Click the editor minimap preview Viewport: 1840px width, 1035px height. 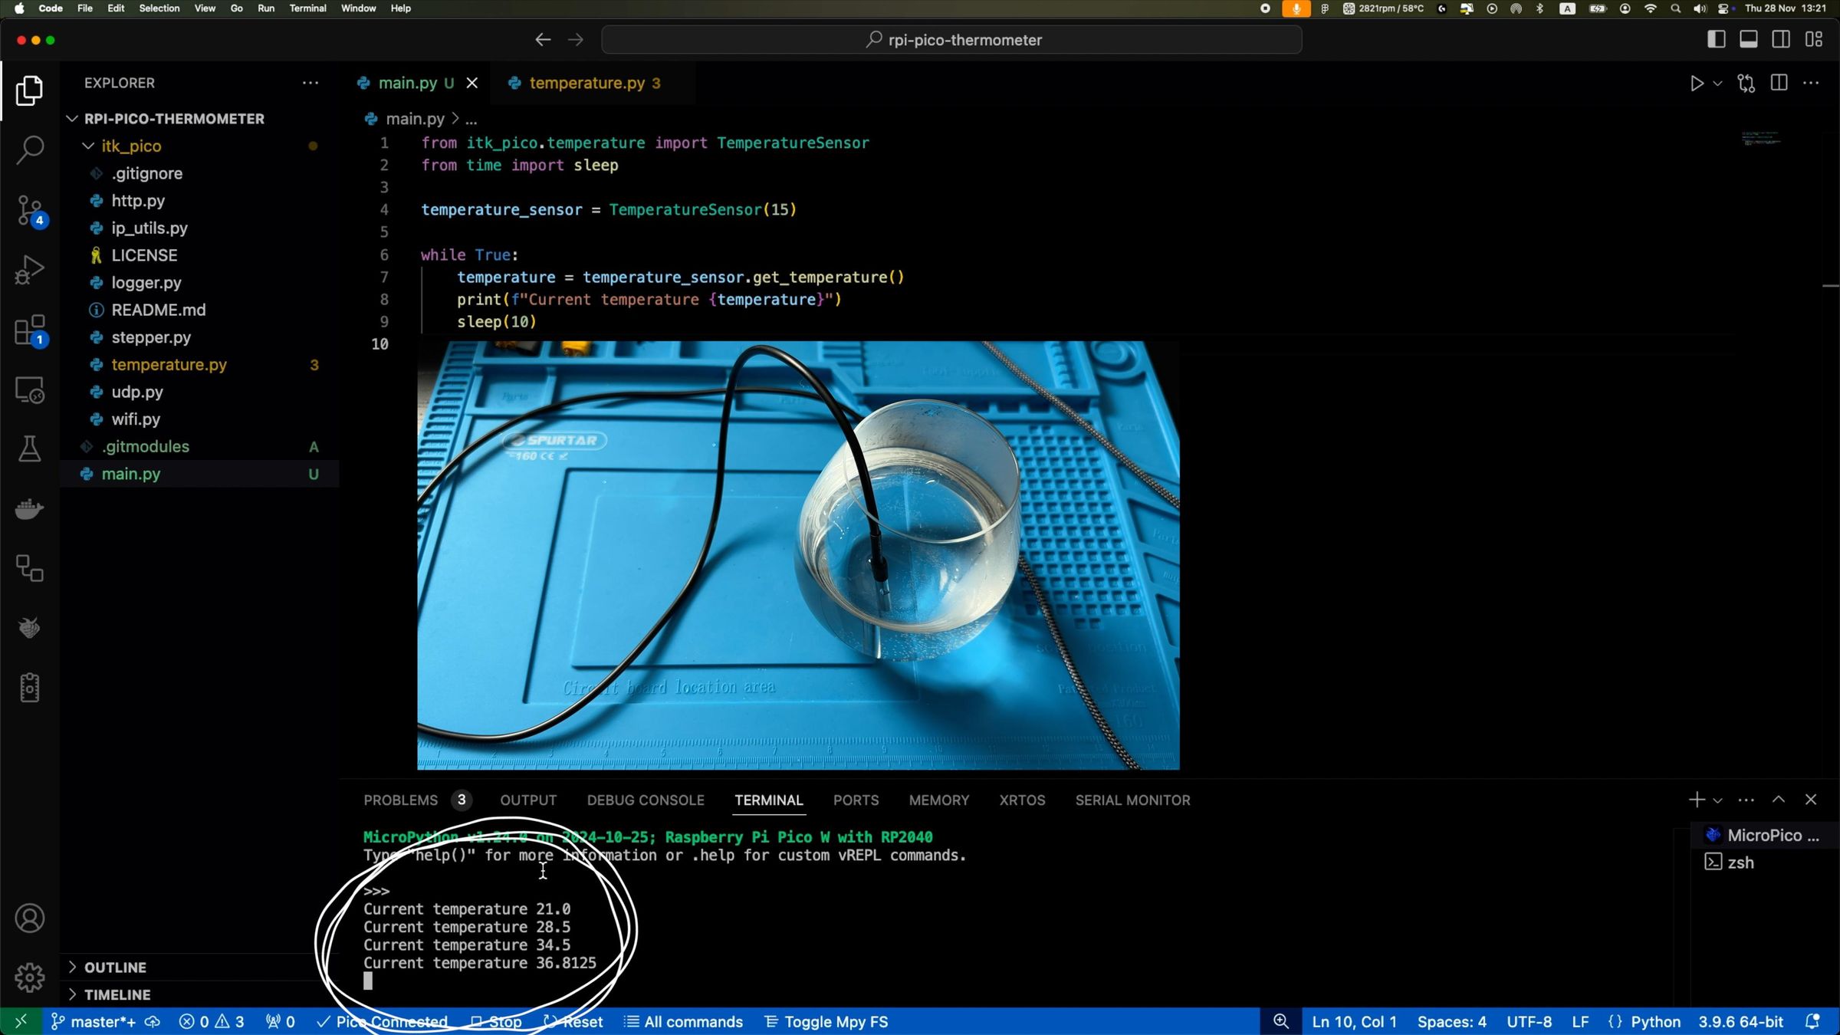click(x=1760, y=139)
